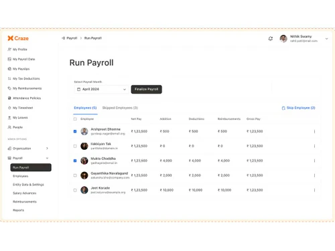Uncheck the Mukta Chaddha row checkbox
The image size is (335, 251).
pos(75,161)
